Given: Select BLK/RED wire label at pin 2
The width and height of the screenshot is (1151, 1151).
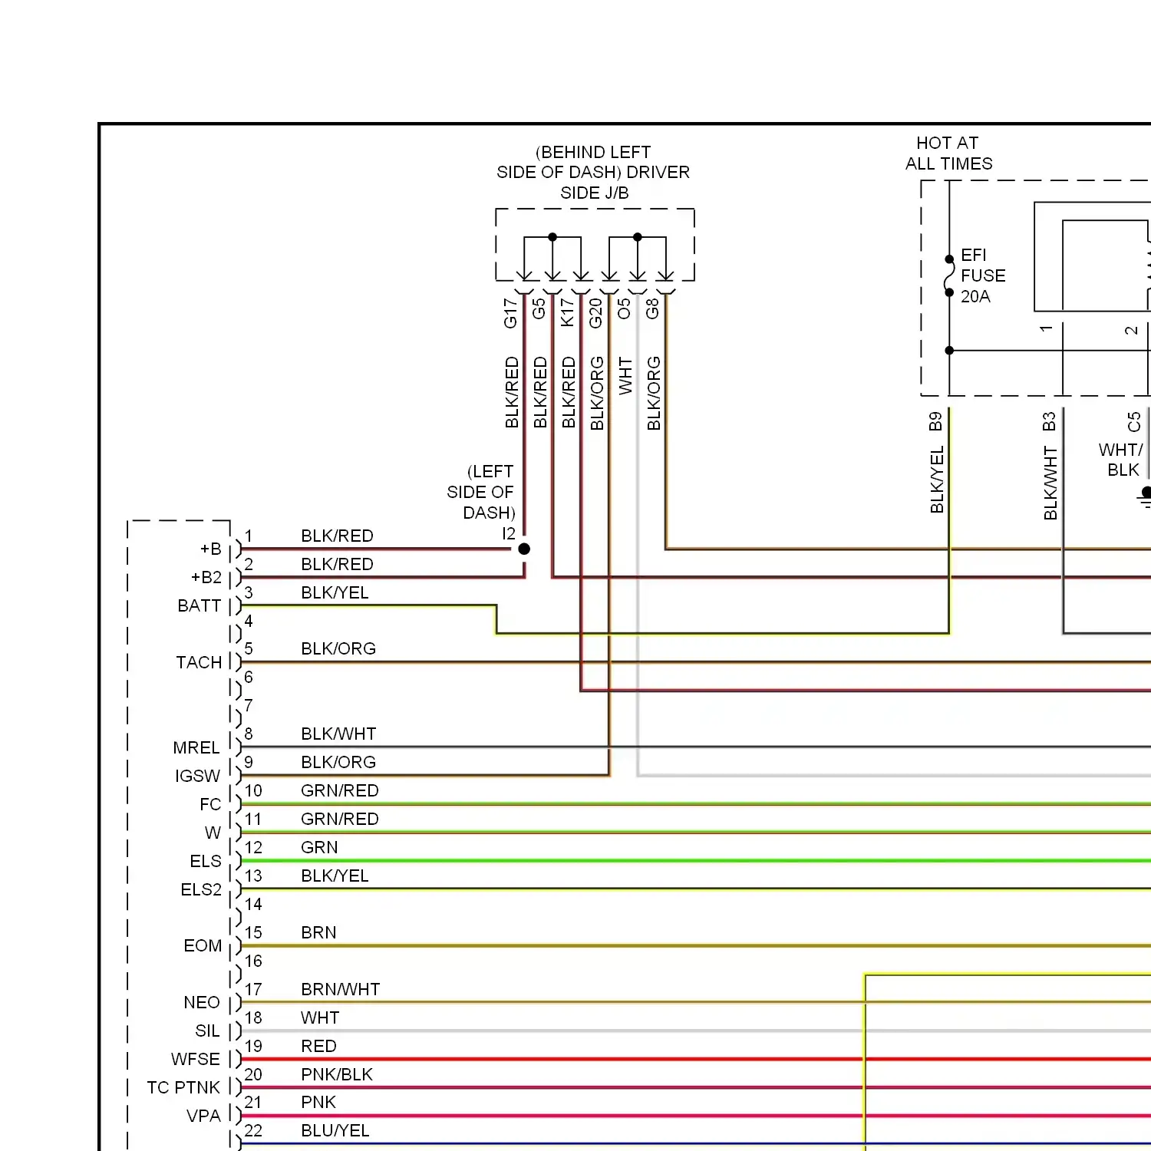Looking at the screenshot, I should click(x=337, y=565).
